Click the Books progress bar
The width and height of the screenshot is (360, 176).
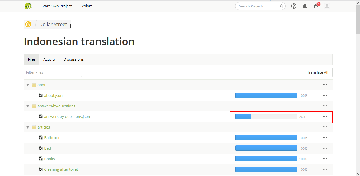pos(266,159)
